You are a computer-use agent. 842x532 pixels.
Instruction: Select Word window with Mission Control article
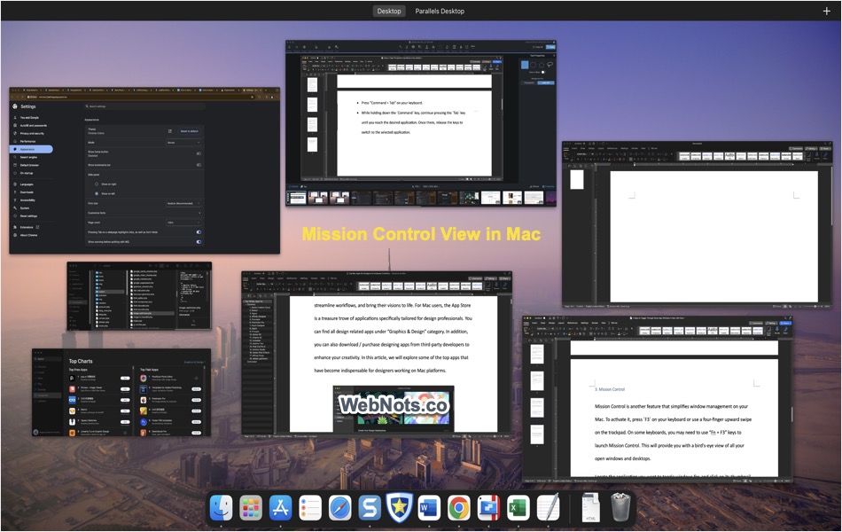pyautogui.click(x=658, y=399)
